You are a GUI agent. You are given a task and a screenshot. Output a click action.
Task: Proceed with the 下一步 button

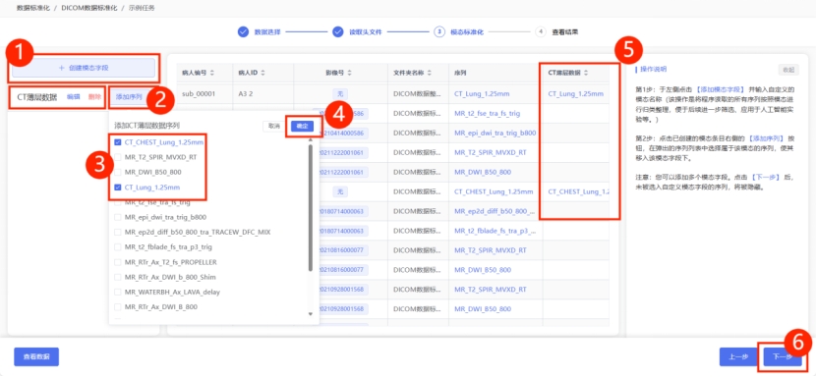[783, 356]
